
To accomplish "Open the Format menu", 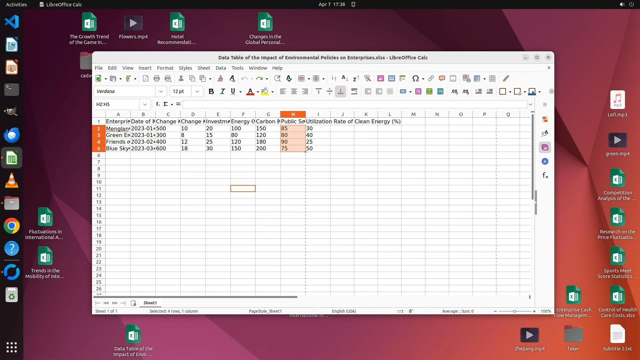I will coord(165,68).
